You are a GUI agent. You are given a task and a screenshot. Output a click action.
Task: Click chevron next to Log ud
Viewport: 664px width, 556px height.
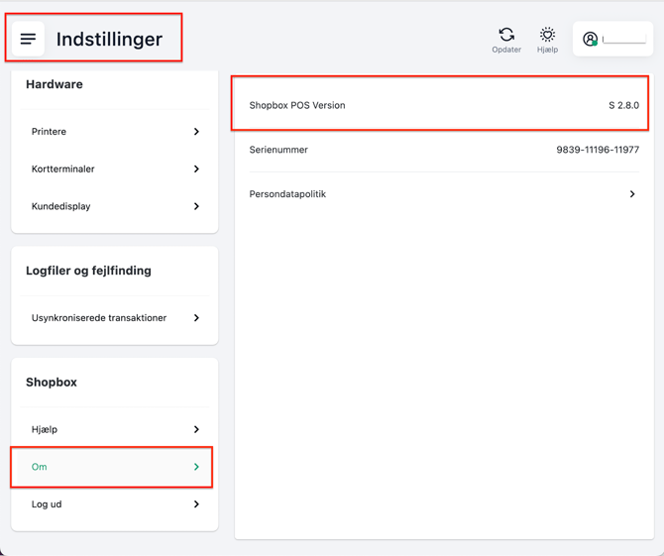[x=196, y=504]
